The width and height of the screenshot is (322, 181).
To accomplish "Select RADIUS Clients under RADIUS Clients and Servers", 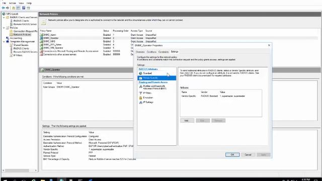I will click(21, 21).
